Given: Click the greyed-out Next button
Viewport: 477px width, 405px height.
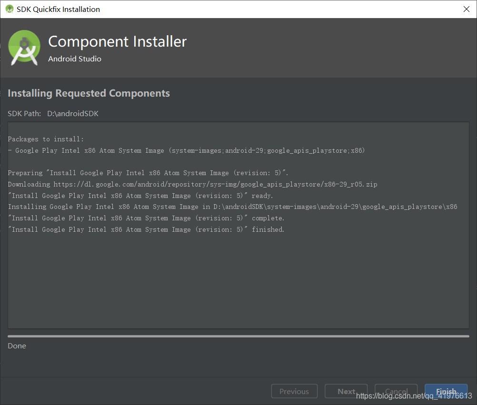Looking at the screenshot, I should coord(346,391).
